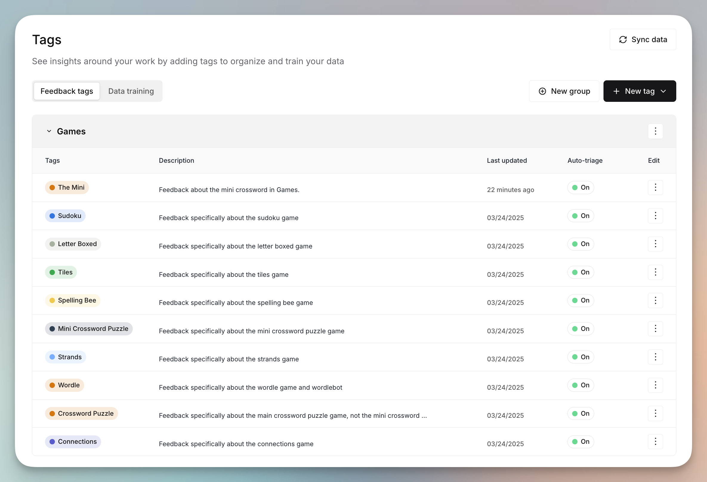Click the '22 minutes ago' timestamp
The height and width of the screenshot is (482, 707).
[x=510, y=190]
